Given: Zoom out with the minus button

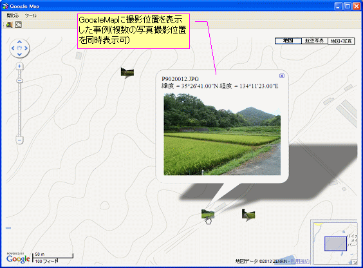Looking at the screenshot, I should (x=19, y=140).
